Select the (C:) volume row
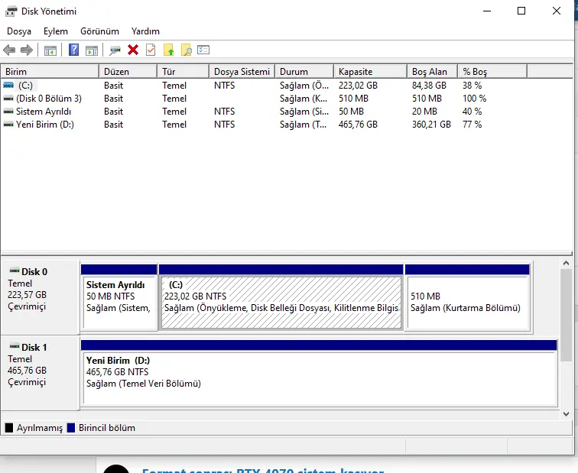This screenshot has width=578, height=473. pyautogui.click(x=264, y=86)
